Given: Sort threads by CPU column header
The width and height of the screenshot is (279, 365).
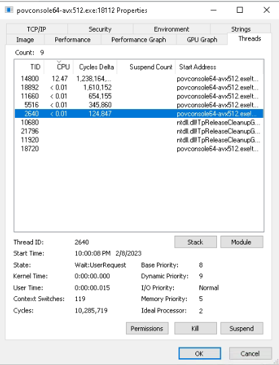Looking at the screenshot, I should [x=59, y=67].
